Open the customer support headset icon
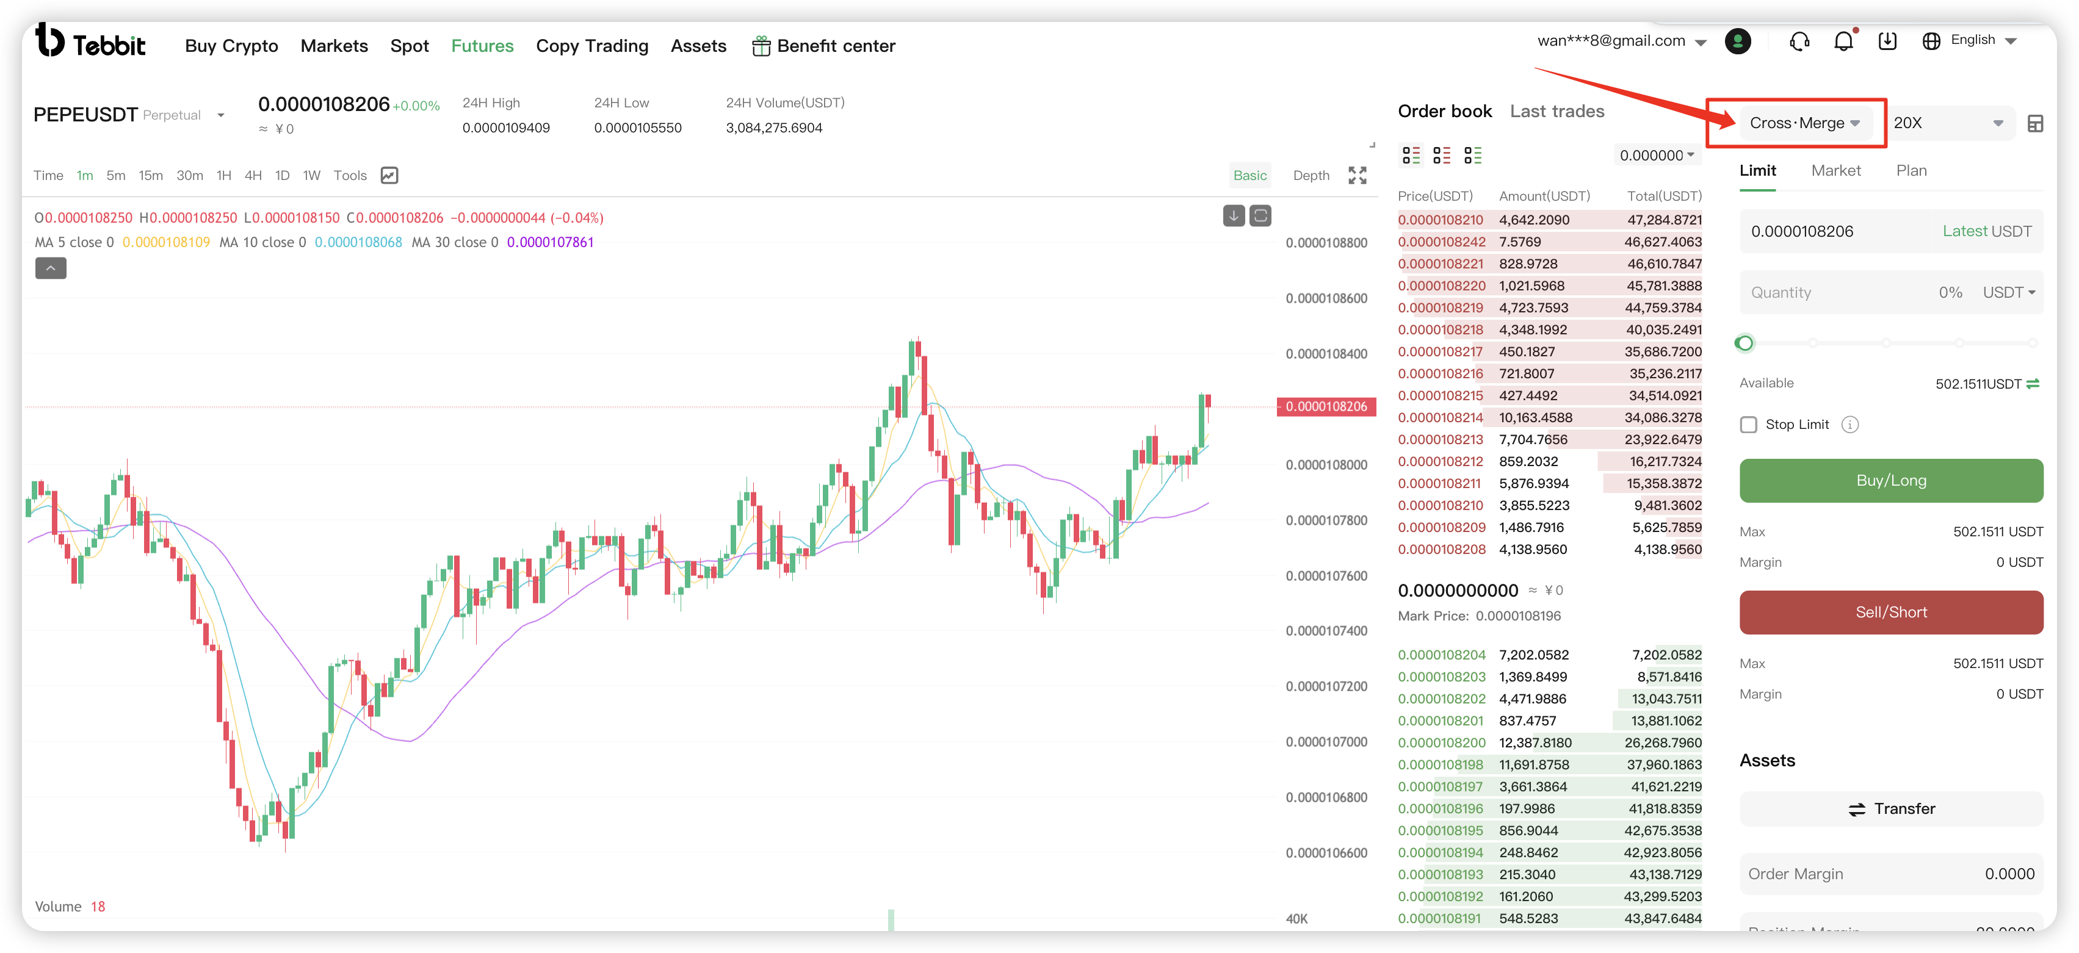The image size is (2079, 953). [x=1799, y=41]
